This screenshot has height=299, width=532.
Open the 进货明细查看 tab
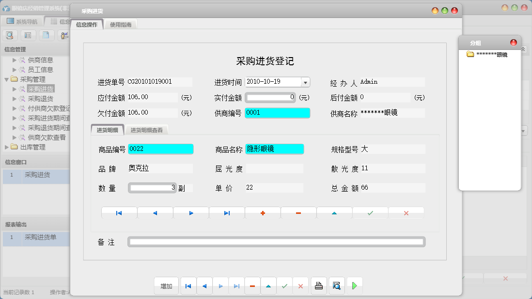coord(147,130)
